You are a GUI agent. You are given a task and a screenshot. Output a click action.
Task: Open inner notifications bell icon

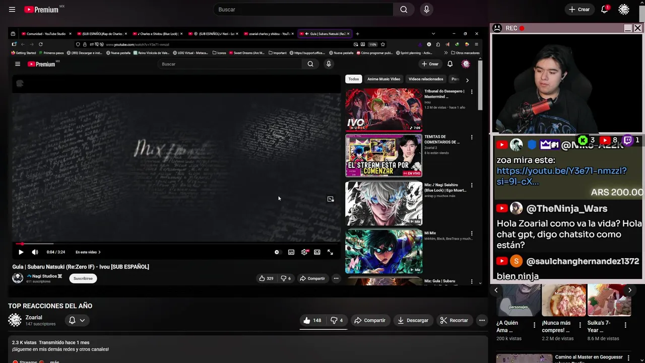pyautogui.click(x=450, y=64)
